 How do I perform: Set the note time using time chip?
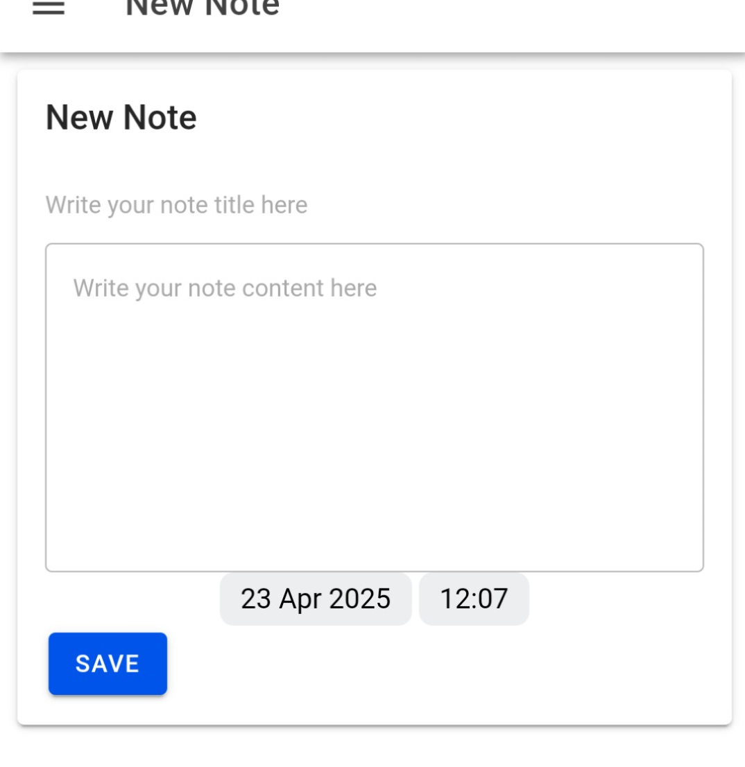point(474,599)
